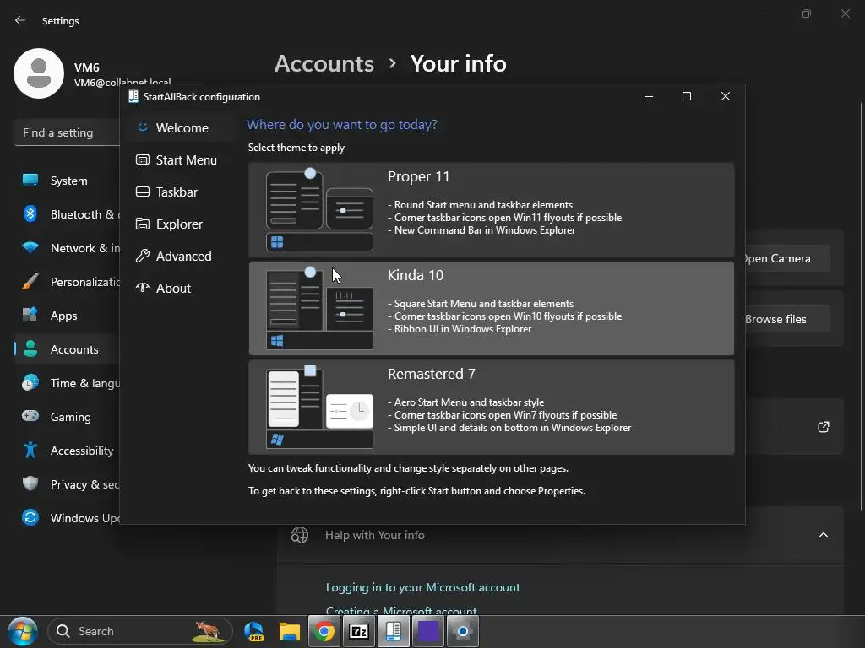865x648 pixels.
Task: Open File Explorer from the taskbar
Action: (289, 631)
